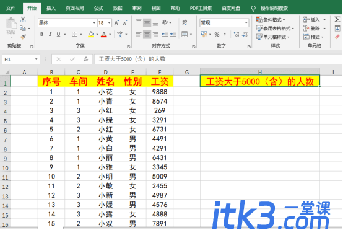Switch to the 视图 tab
This screenshot has width=343, height=230.
click(156, 8)
